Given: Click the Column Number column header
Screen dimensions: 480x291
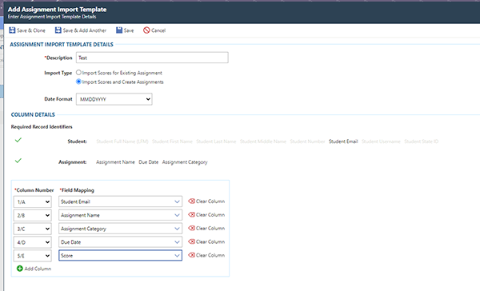Looking at the screenshot, I should [x=34, y=190].
